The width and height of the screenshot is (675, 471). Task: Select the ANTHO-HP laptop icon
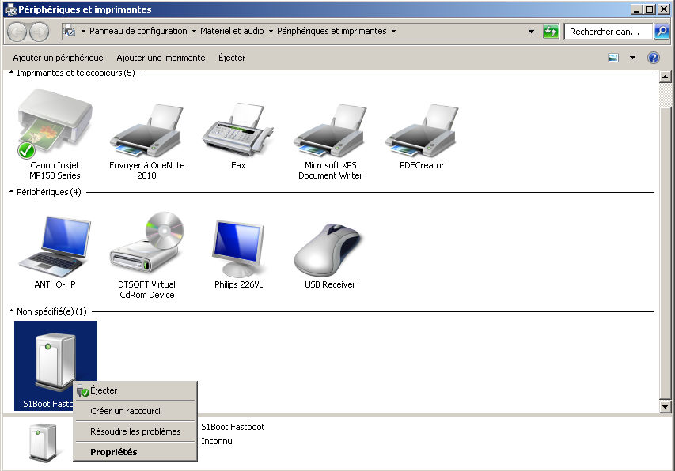55,247
